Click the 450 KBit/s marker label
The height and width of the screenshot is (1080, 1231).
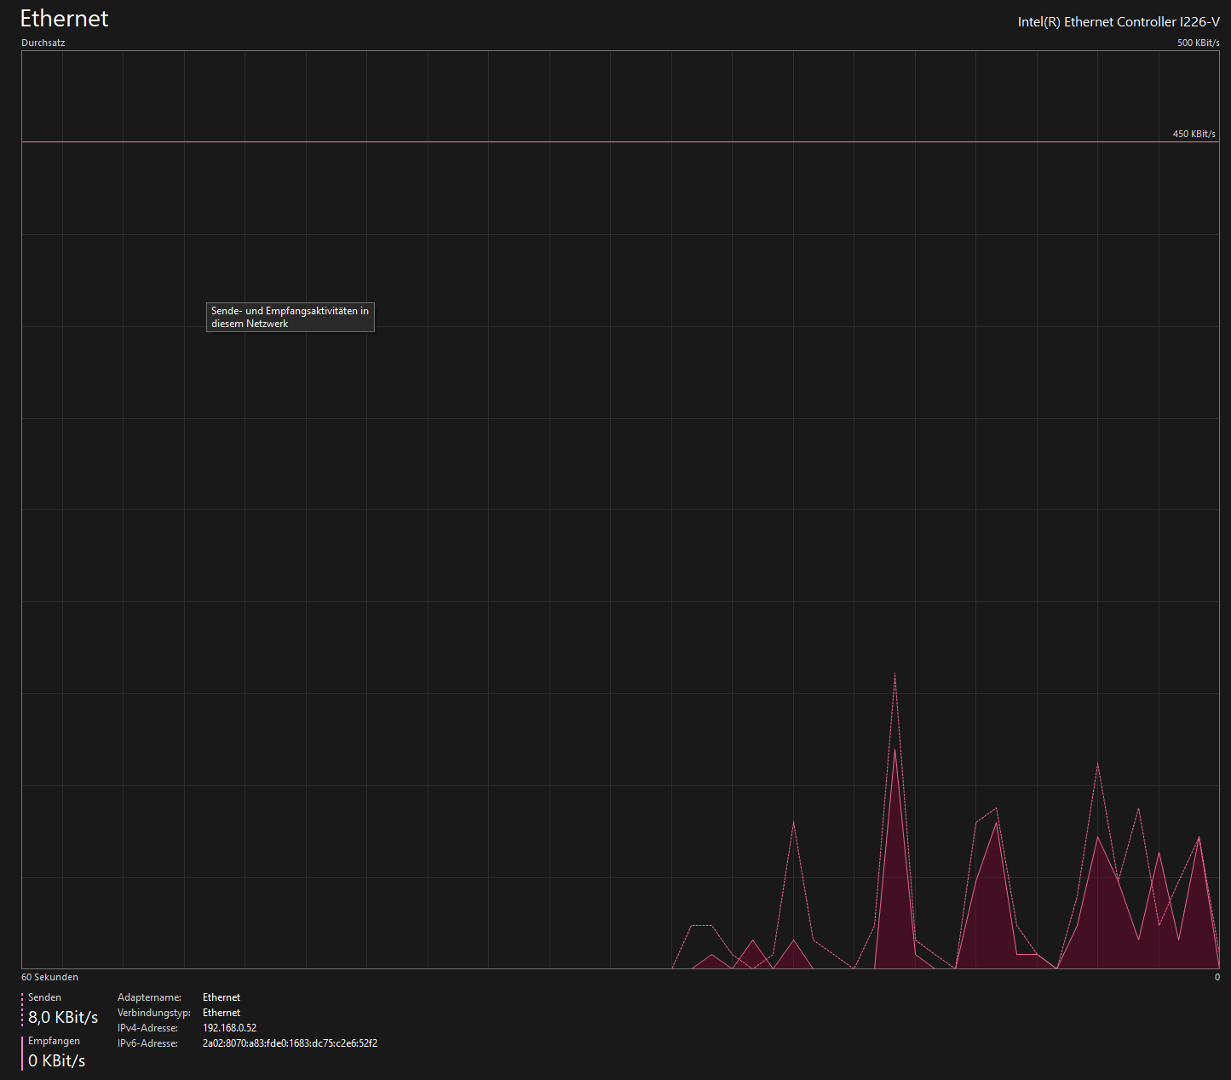(x=1194, y=134)
